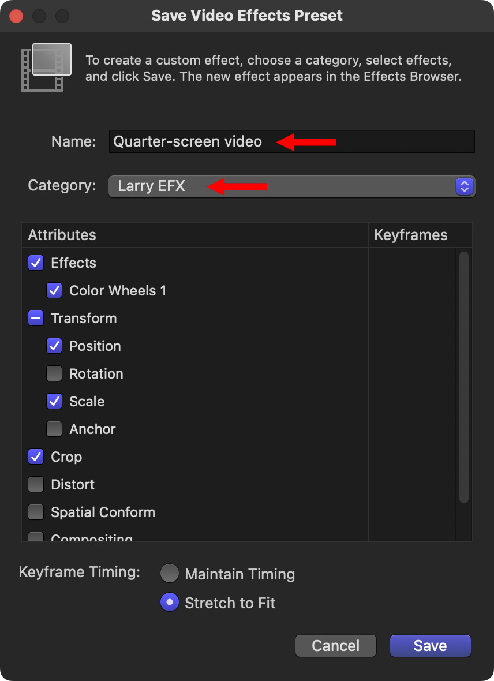Enable the Rotation attribute checkbox
This screenshot has height=681, width=494.
coord(54,374)
